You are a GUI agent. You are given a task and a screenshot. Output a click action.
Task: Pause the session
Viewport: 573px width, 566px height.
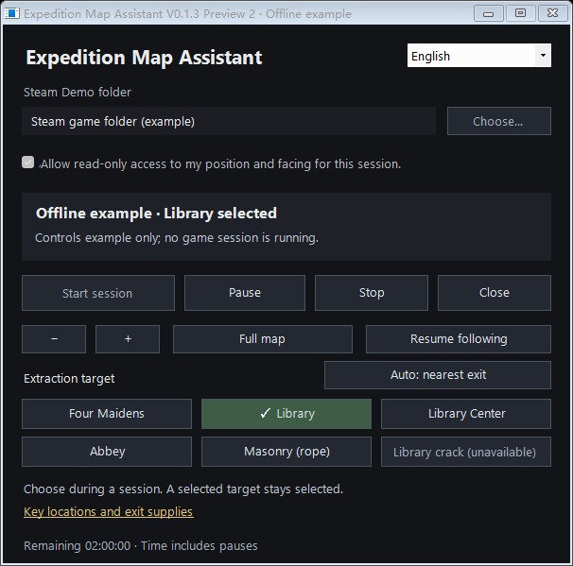(245, 293)
